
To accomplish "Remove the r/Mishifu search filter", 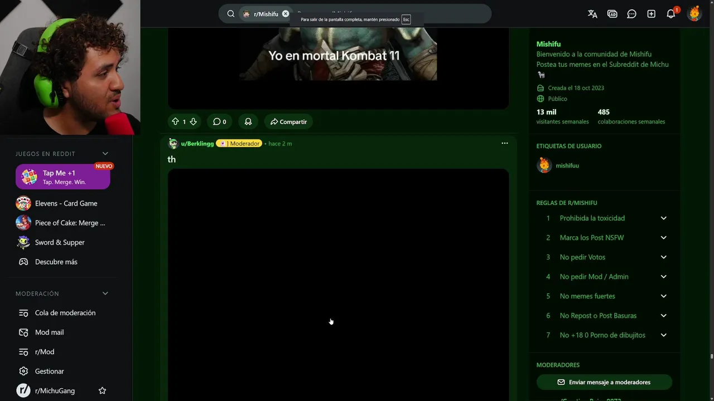I will (286, 14).
